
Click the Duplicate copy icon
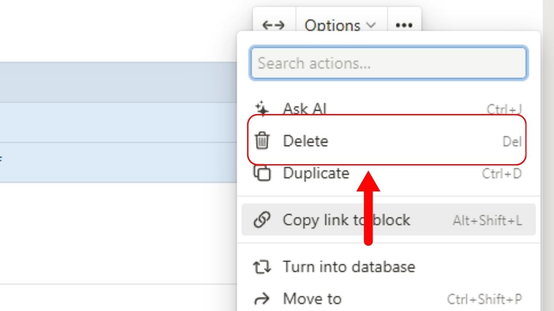[262, 173]
